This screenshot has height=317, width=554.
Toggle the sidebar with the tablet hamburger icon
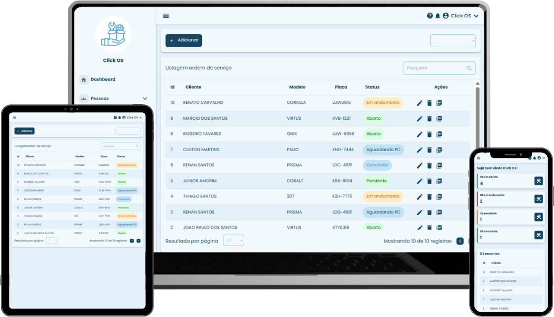15,118
